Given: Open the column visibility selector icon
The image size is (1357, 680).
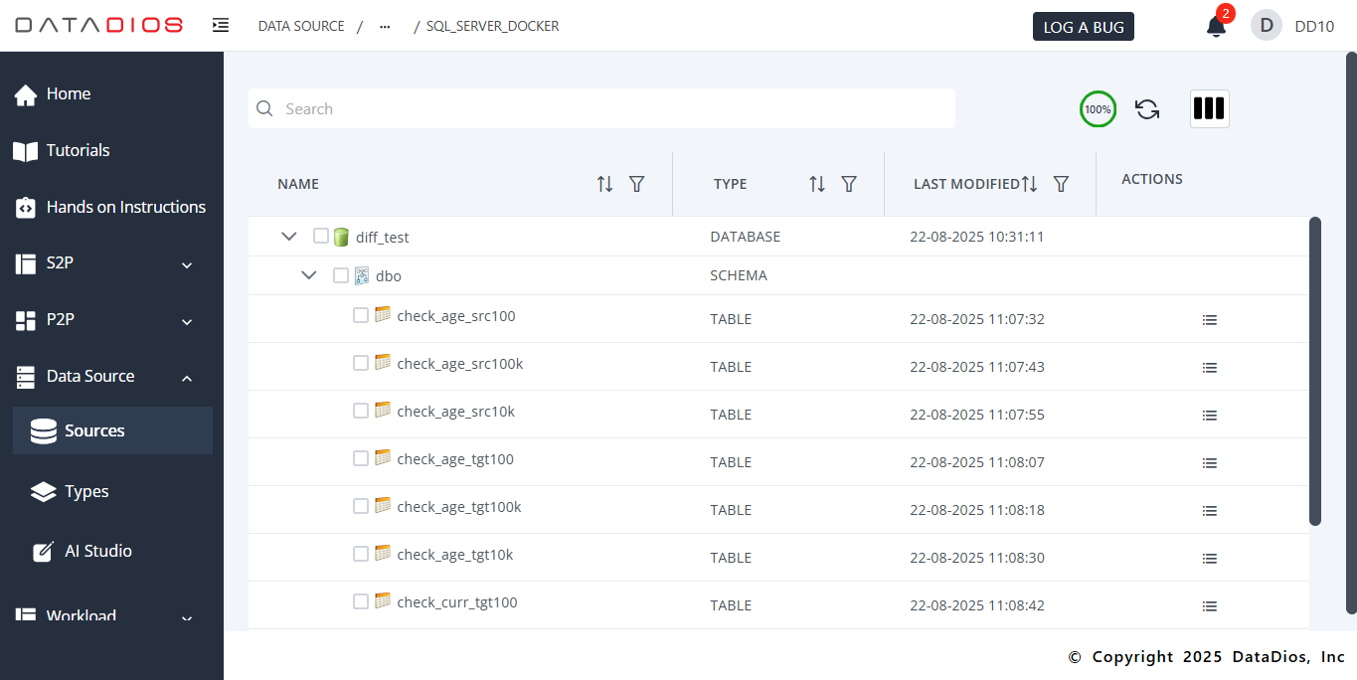Looking at the screenshot, I should (x=1209, y=108).
